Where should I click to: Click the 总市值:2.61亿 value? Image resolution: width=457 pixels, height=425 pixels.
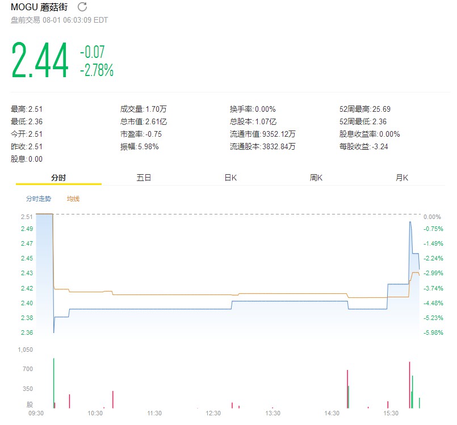144,121
